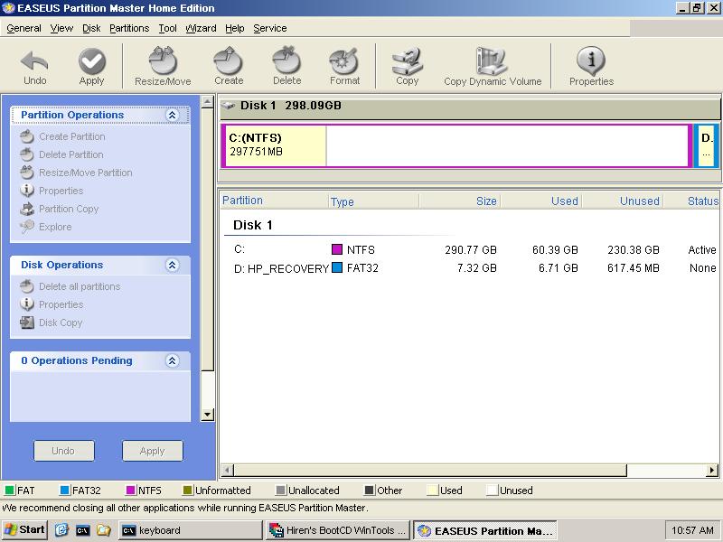Click the Size column header
This screenshot has width=723, height=542.
460,201
